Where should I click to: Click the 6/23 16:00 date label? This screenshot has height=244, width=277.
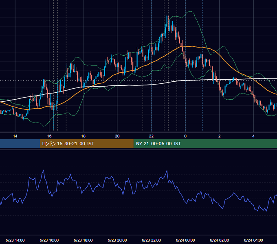[49, 240]
